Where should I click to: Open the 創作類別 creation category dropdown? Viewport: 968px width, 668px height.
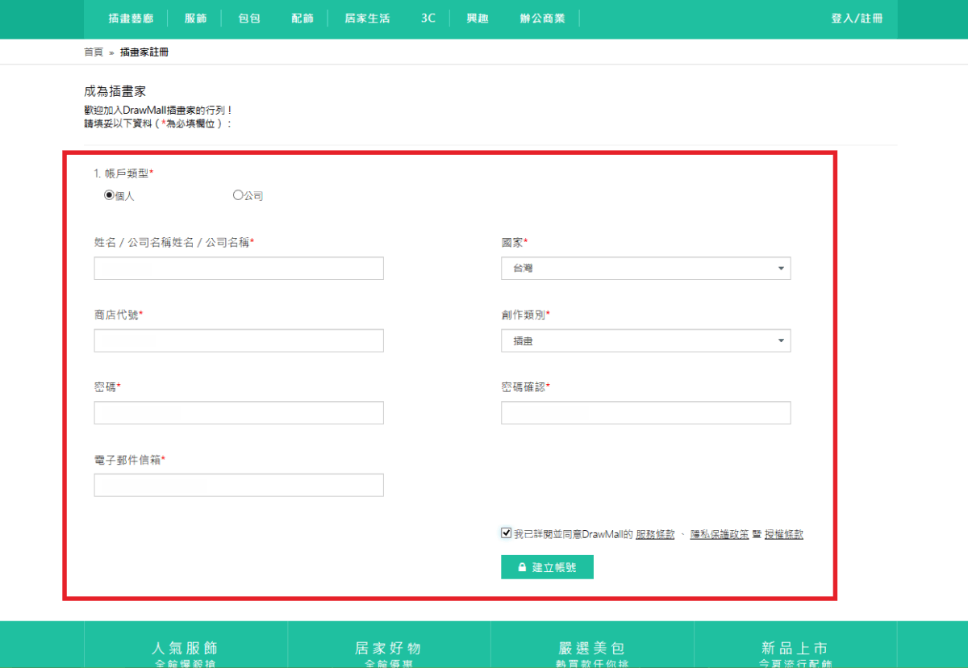coord(645,340)
